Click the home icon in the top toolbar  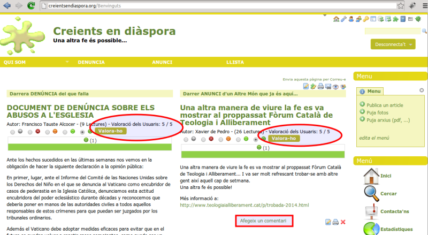coord(336,19)
